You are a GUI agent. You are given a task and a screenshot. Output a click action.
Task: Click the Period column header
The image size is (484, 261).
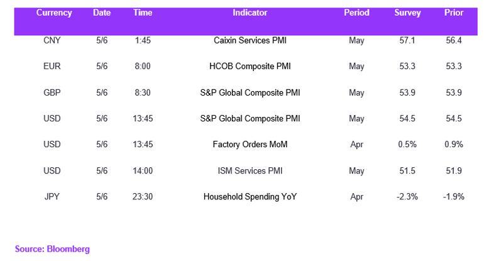(356, 13)
